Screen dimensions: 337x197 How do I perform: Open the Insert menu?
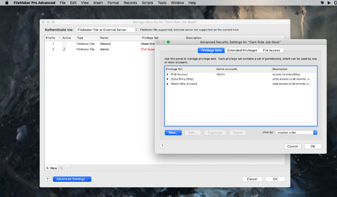point(98,3)
